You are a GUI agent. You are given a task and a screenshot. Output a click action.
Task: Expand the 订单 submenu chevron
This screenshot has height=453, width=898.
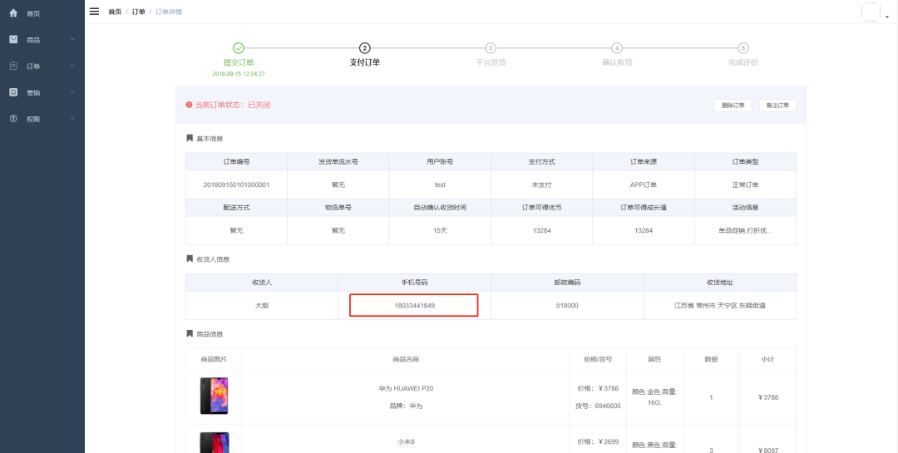point(72,66)
